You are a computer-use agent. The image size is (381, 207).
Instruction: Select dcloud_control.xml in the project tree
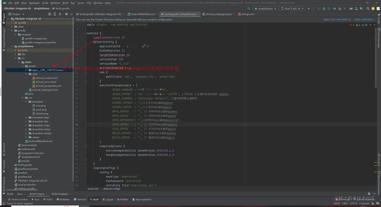(x=46, y=78)
